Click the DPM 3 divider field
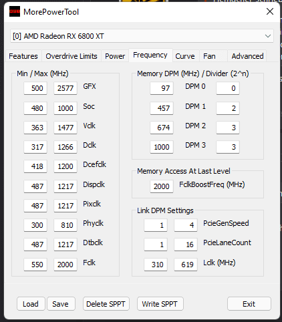 228,147
